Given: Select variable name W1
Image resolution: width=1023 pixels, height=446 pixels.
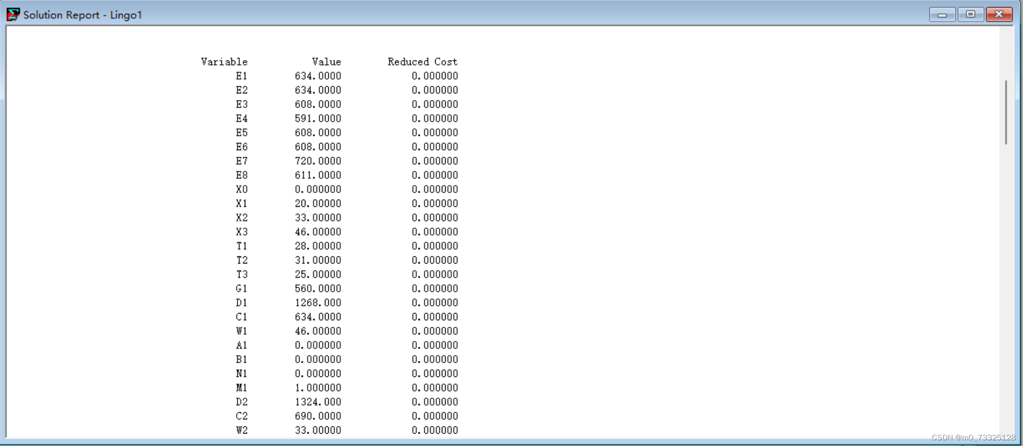Looking at the screenshot, I should click(x=241, y=331).
